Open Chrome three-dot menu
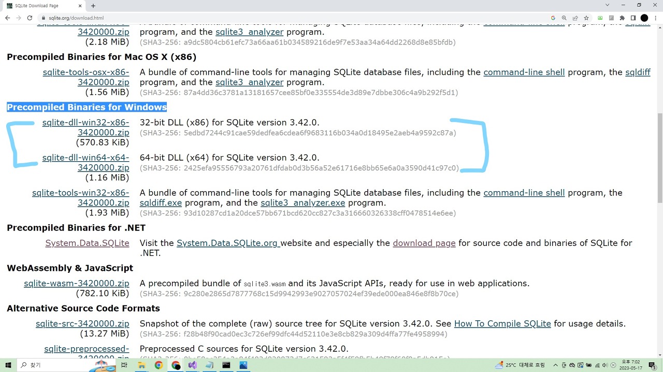Viewport: 663px width, 372px height. pos(655,18)
